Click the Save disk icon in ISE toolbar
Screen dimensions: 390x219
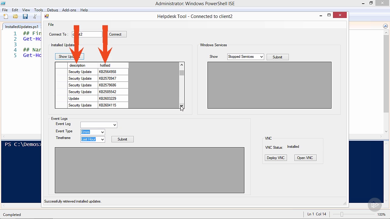point(25,16)
